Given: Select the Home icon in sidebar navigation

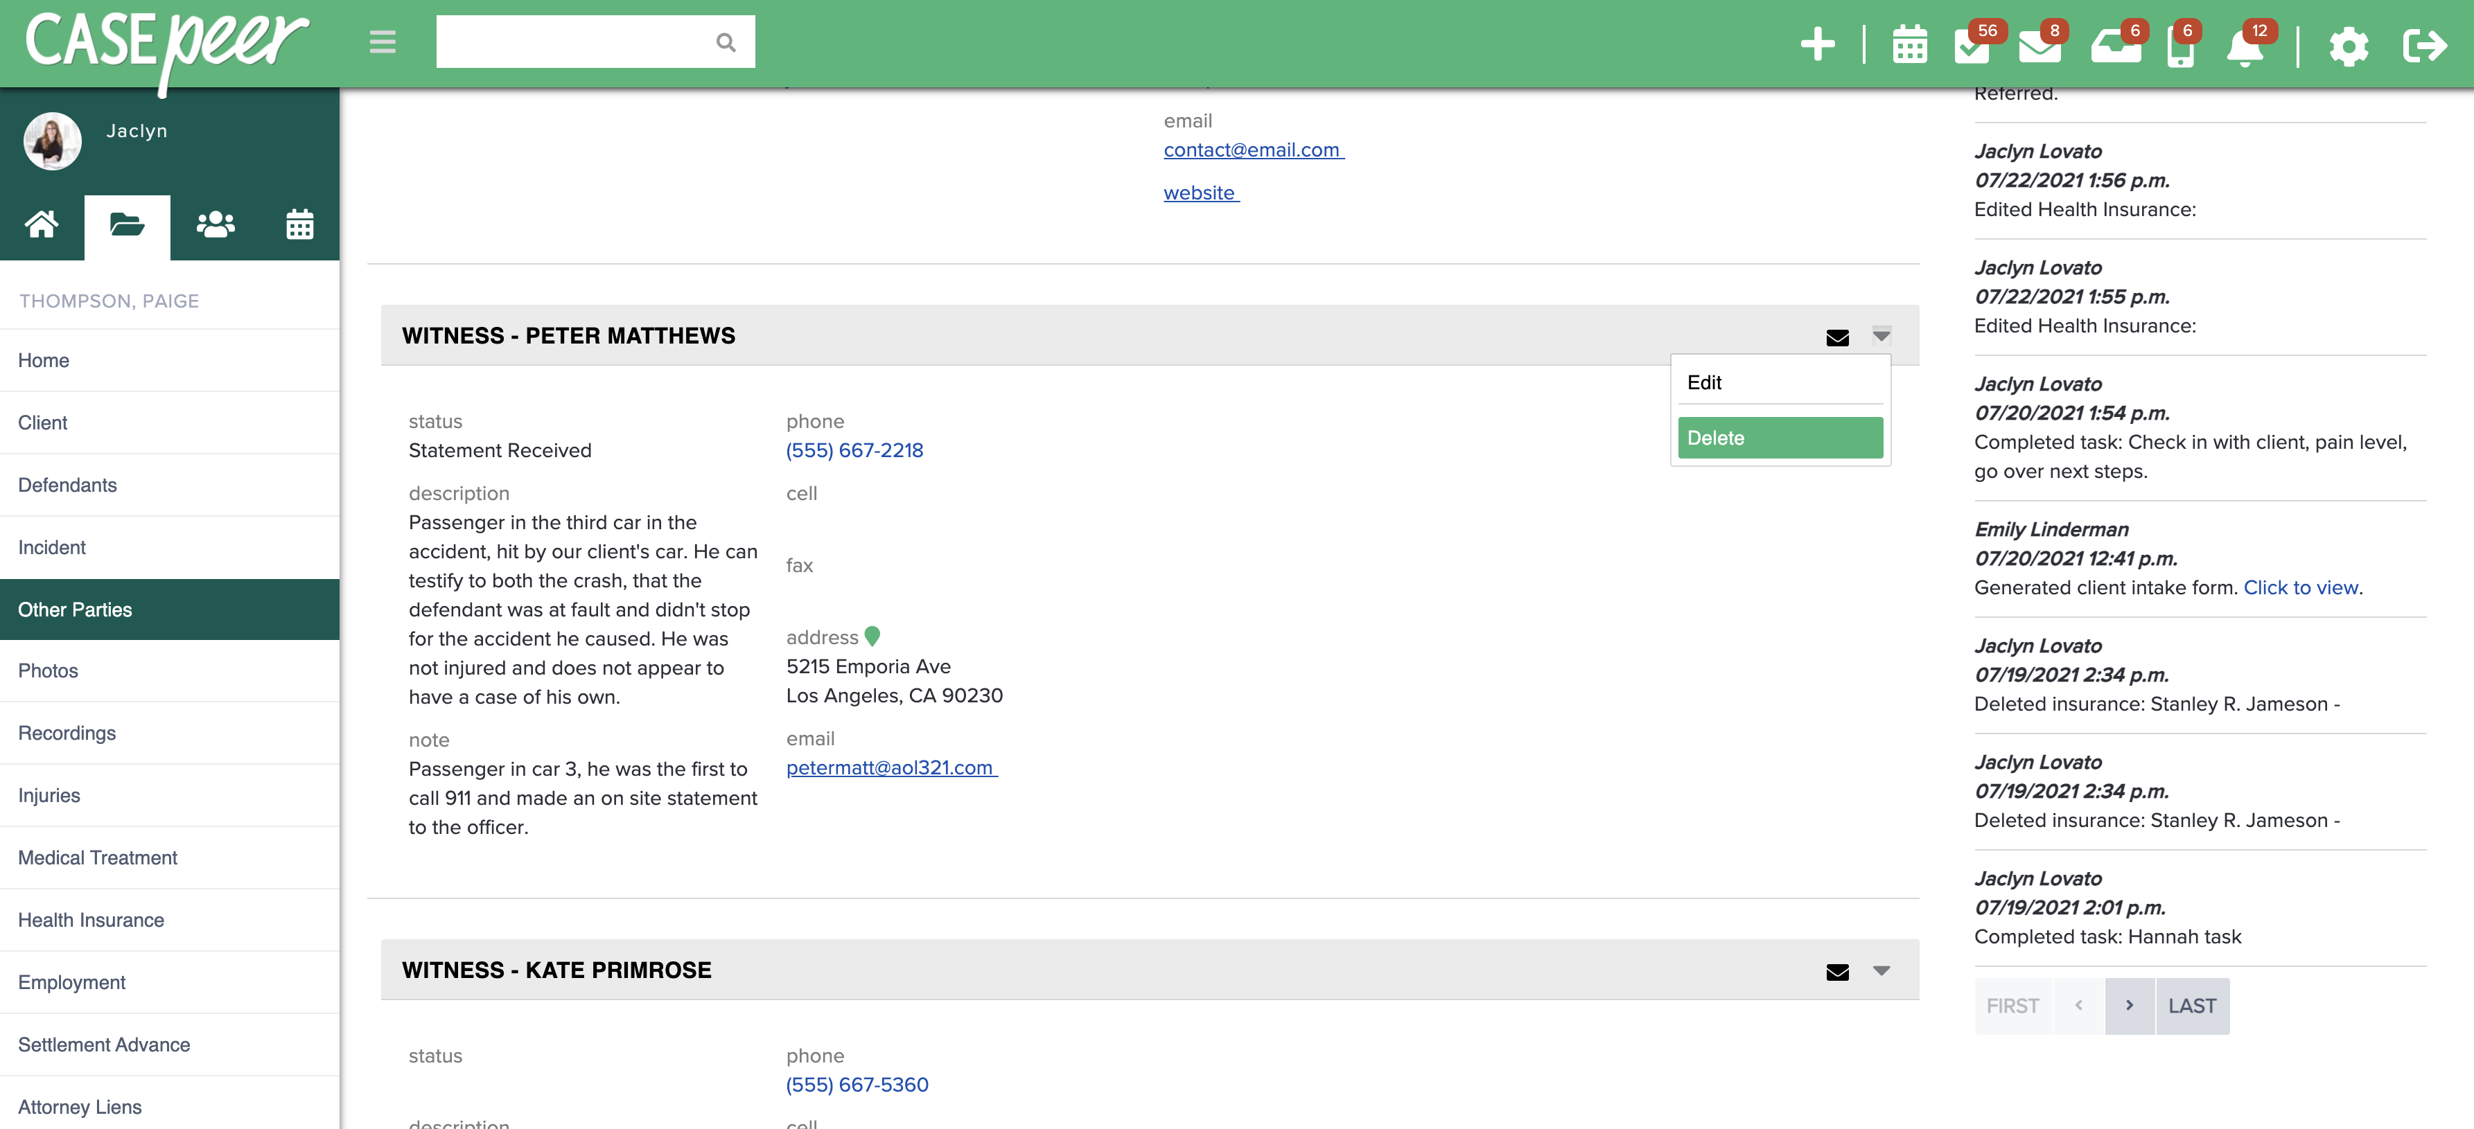Looking at the screenshot, I should pos(42,224).
